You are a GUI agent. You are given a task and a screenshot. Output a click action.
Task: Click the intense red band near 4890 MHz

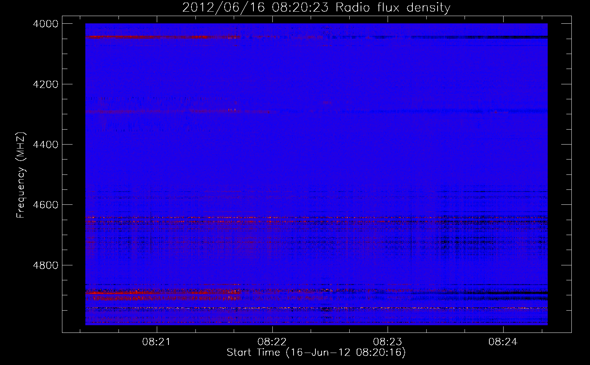pyautogui.click(x=162, y=292)
